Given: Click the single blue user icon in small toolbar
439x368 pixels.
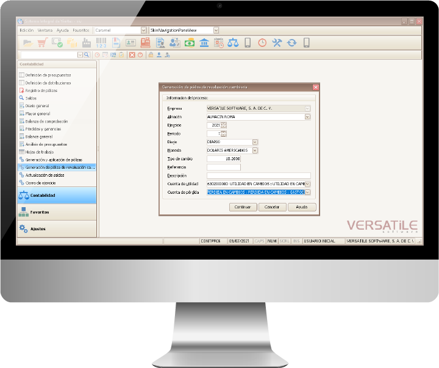Looking at the screenshot, I should point(159,55).
